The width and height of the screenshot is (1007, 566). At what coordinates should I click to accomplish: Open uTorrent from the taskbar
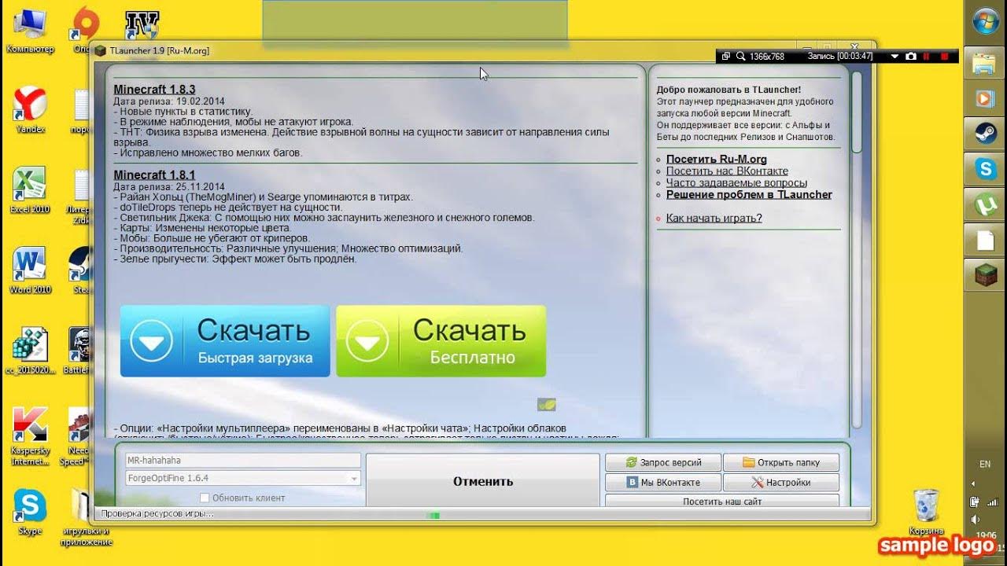986,204
